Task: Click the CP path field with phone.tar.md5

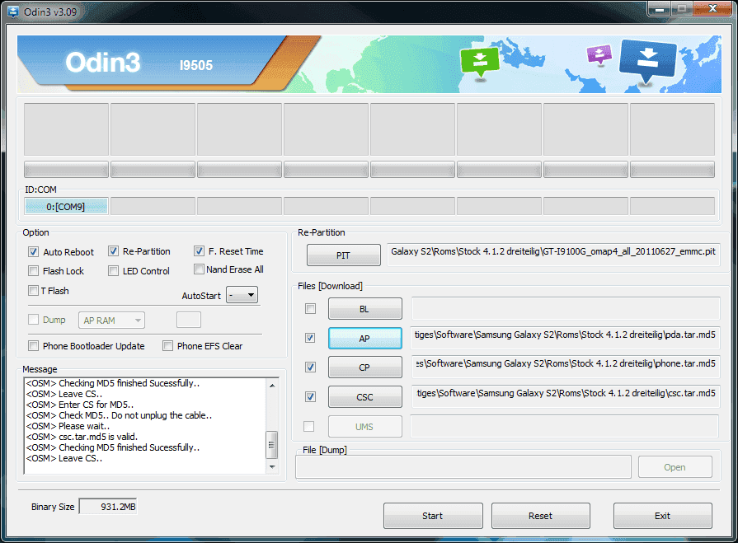Action: pos(566,367)
